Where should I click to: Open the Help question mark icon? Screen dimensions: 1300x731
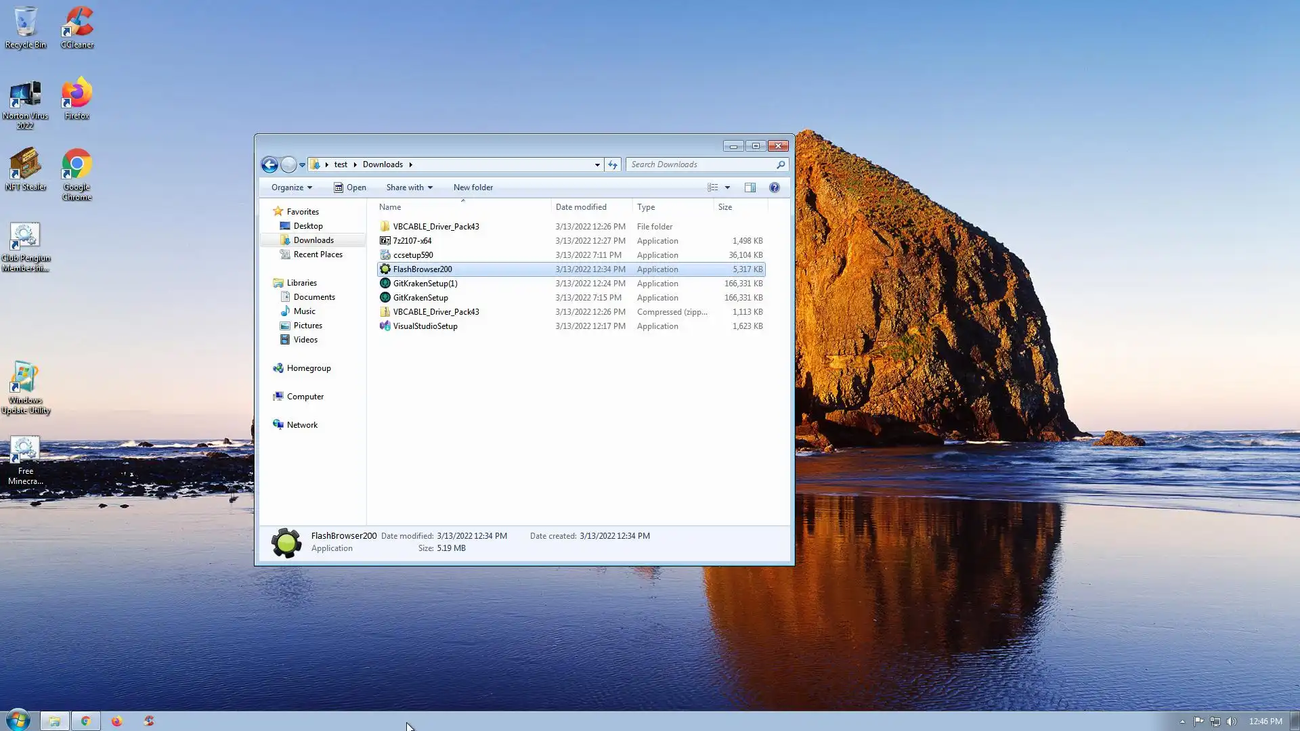[775, 187]
